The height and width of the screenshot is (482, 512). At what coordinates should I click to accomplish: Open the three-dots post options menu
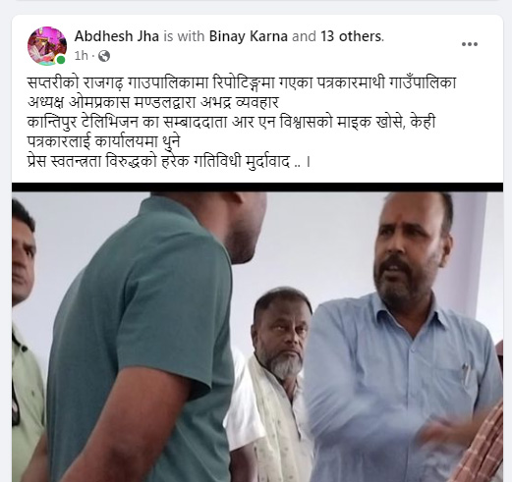click(x=470, y=44)
